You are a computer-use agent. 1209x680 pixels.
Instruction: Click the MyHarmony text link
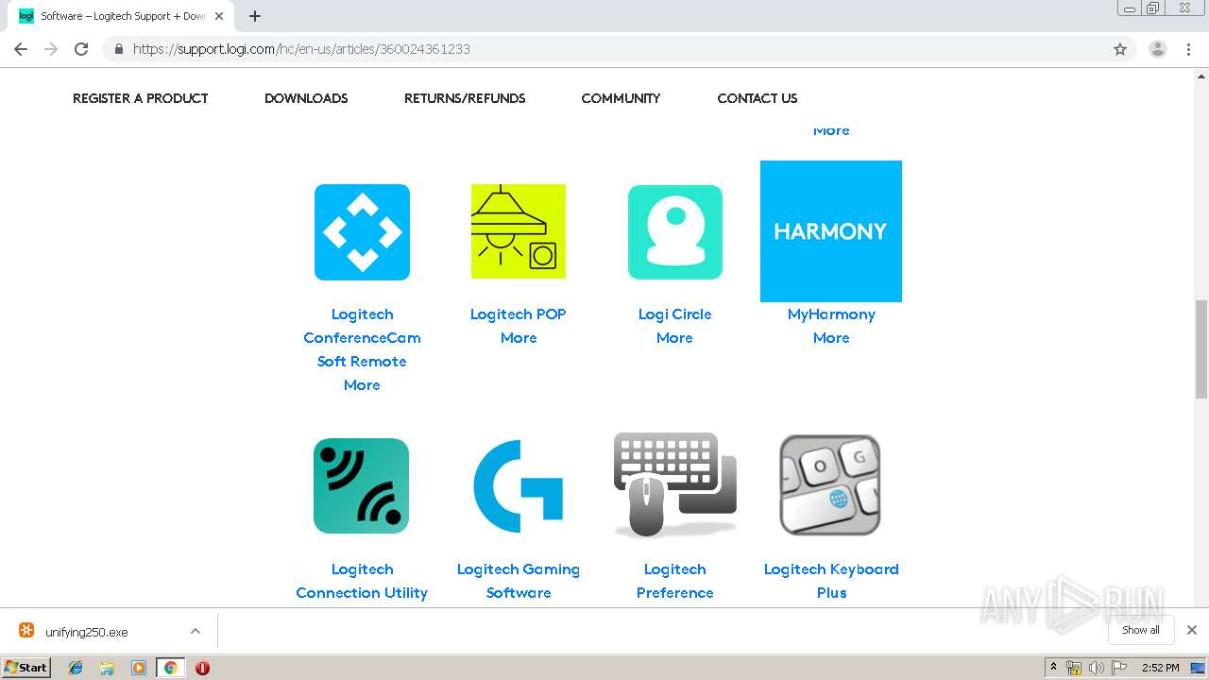point(831,314)
